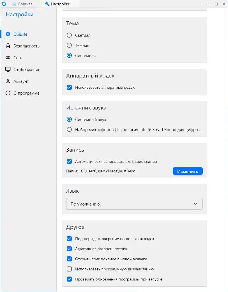Open the hamburger menu in title bar

201,4
